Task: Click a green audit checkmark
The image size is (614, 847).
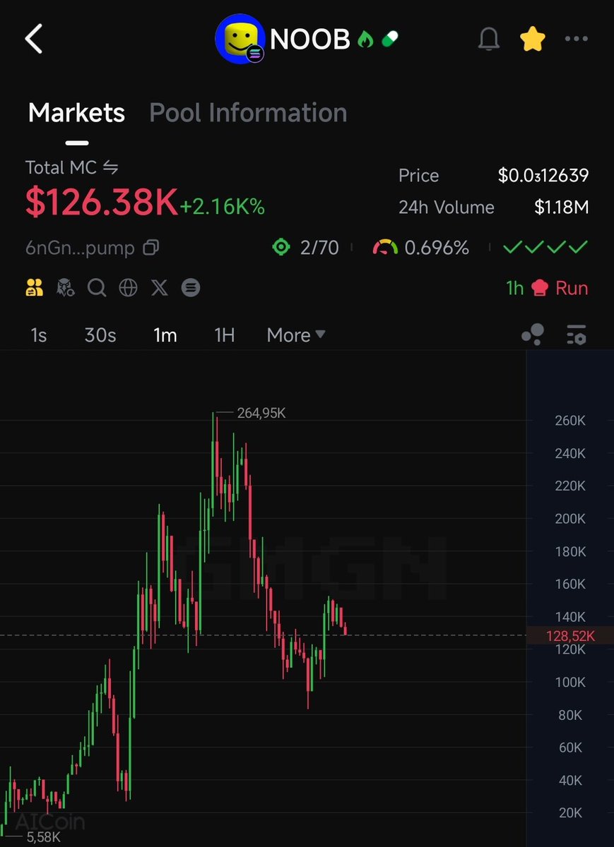Action: 512,248
